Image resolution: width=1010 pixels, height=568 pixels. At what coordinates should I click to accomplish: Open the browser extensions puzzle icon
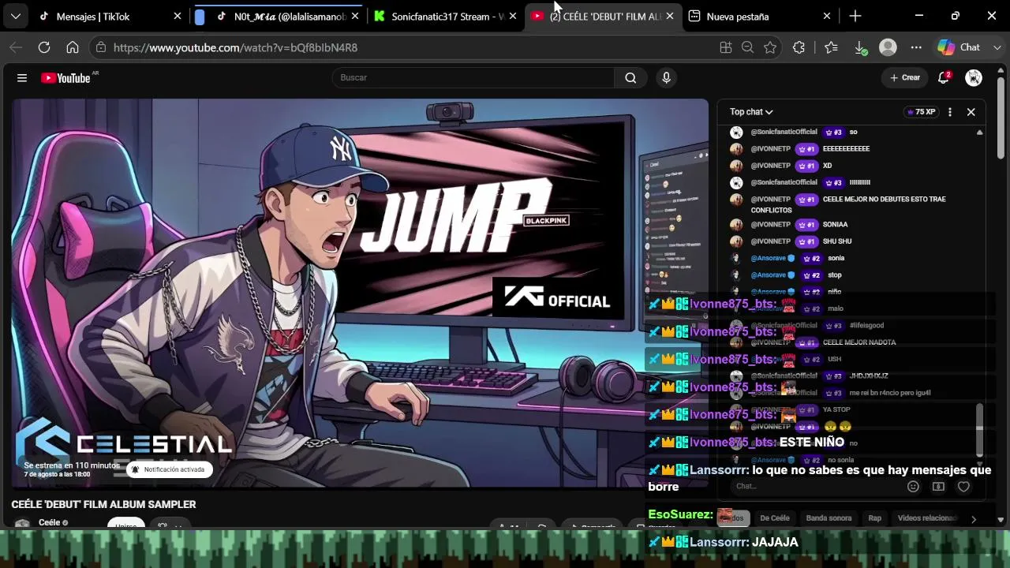[x=799, y=47]
